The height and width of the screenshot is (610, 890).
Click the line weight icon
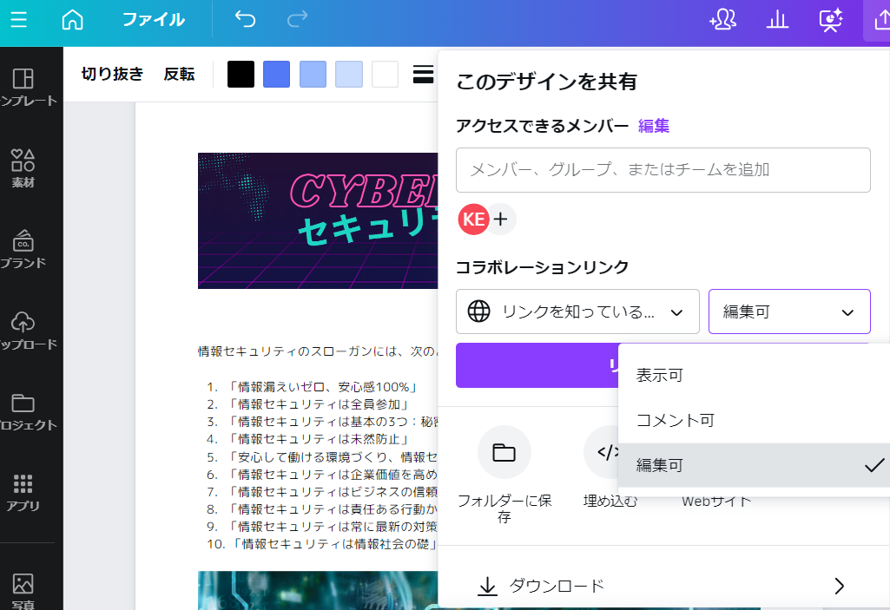coord(423,75)
